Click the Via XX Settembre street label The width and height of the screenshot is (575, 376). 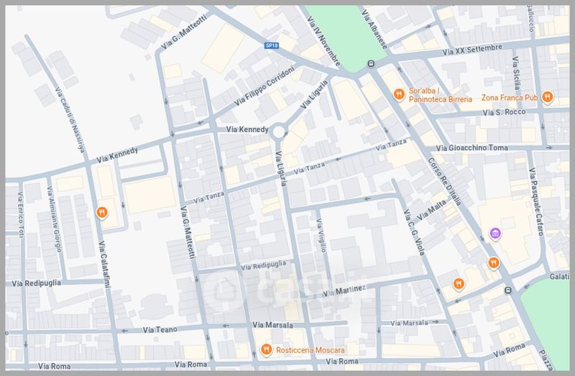pyautogui.click(x=472, y=50)
